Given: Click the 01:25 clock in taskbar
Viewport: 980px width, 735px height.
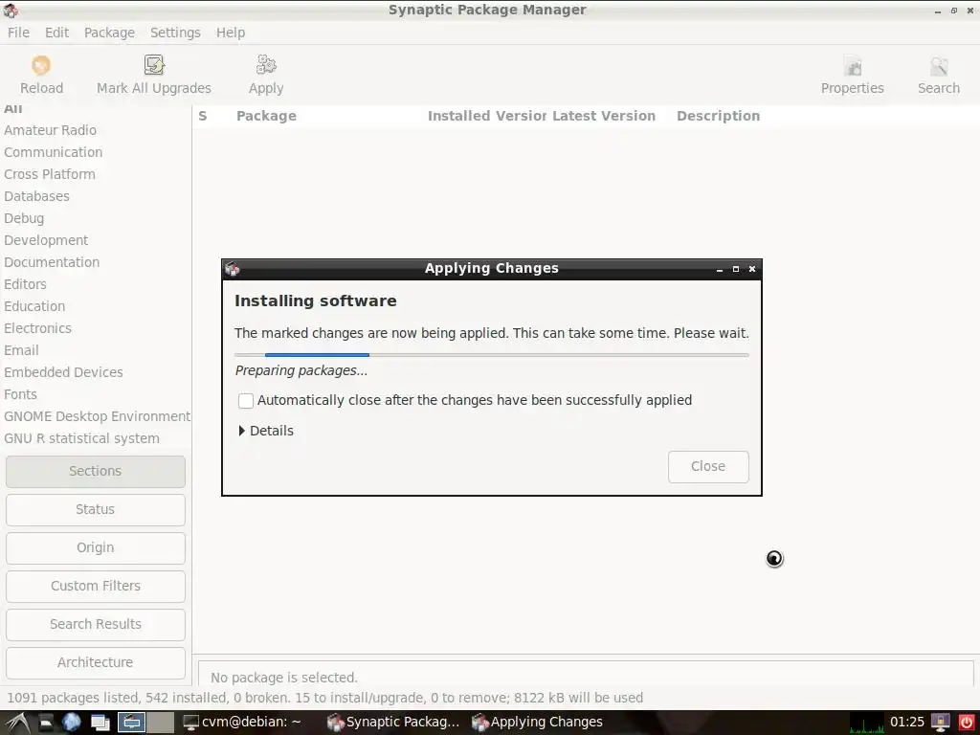Looking at the screenshot, I should pos(907,723).
